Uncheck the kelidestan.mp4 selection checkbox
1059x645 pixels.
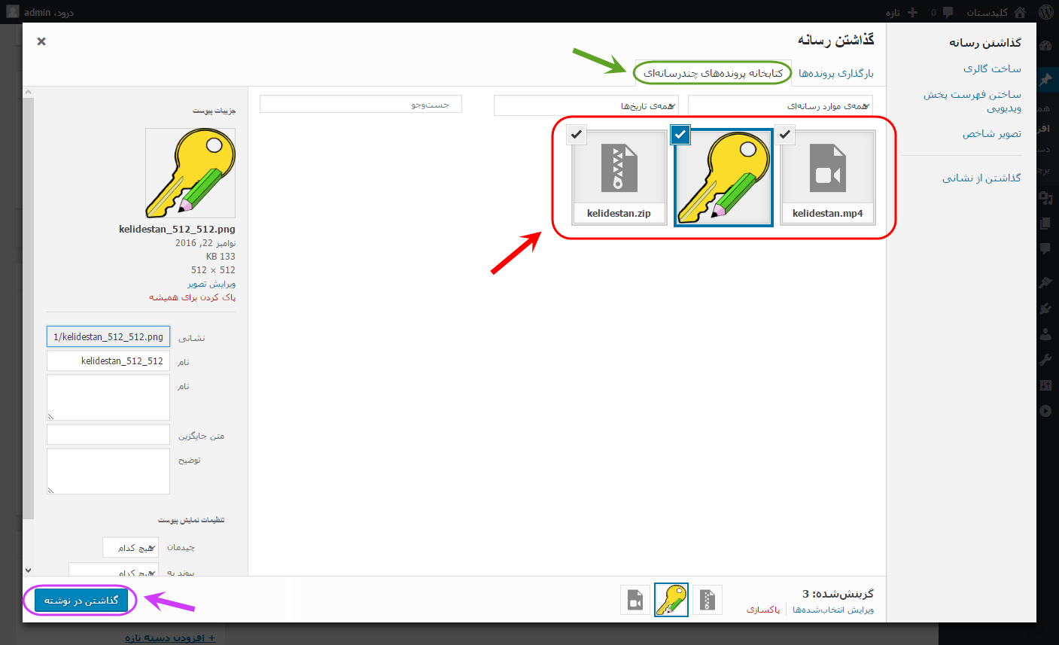coord(785,134)
